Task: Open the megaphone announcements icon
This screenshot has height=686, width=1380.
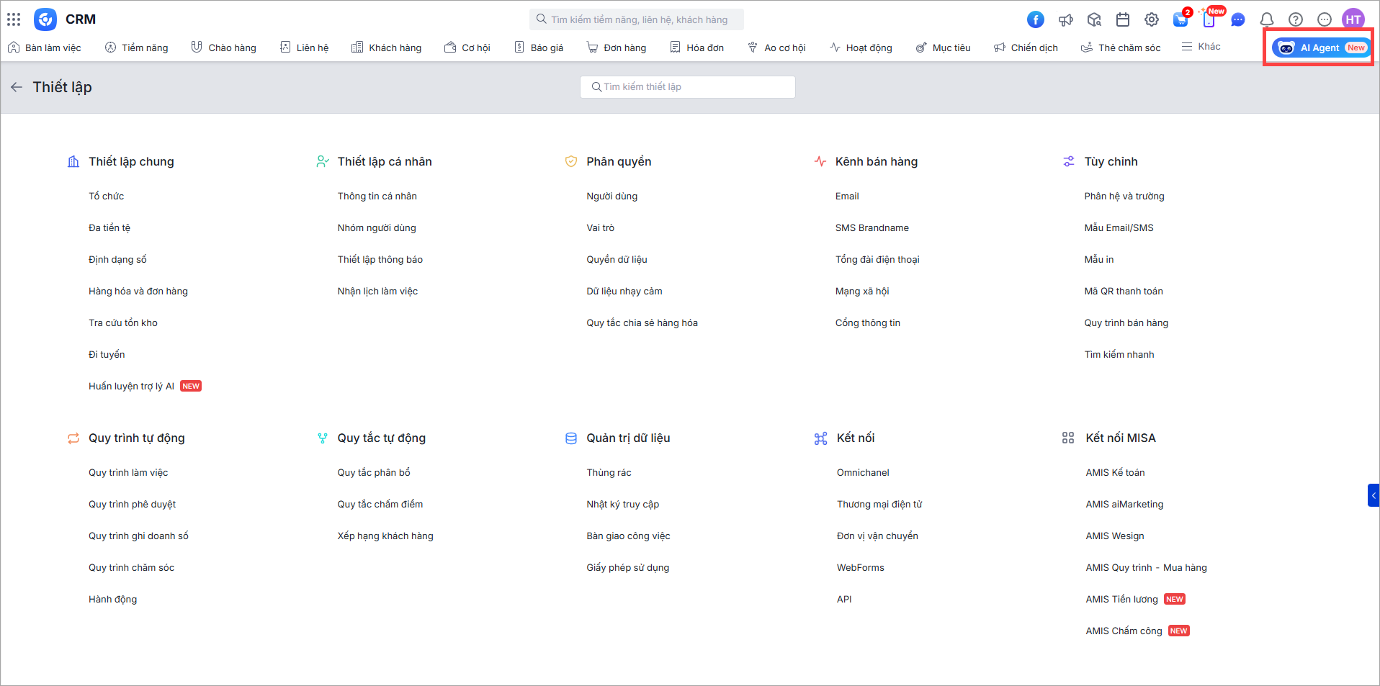Action: tap(1065, 19)
